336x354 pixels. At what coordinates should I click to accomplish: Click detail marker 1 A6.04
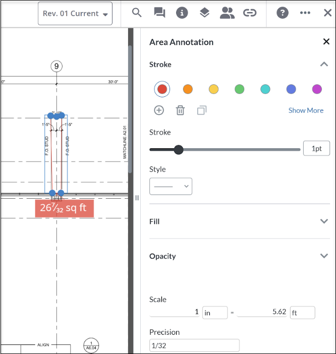[x=91, y=345]
